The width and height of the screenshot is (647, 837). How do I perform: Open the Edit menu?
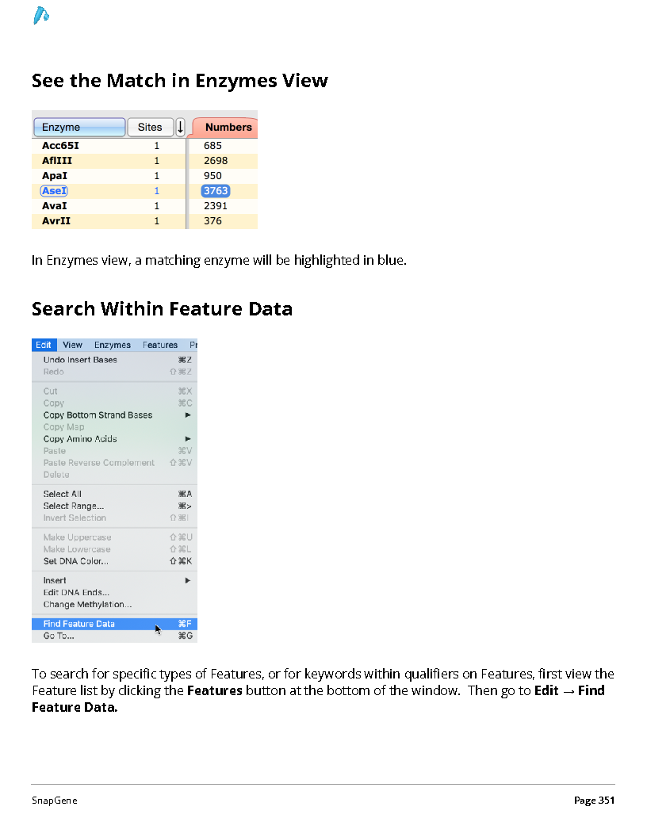click(44, 345)
